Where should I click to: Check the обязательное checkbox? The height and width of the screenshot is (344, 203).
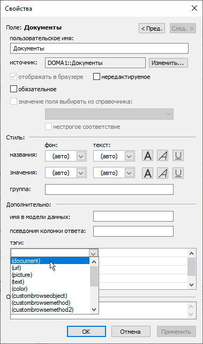pyautogui.click(x=13, y=89)
